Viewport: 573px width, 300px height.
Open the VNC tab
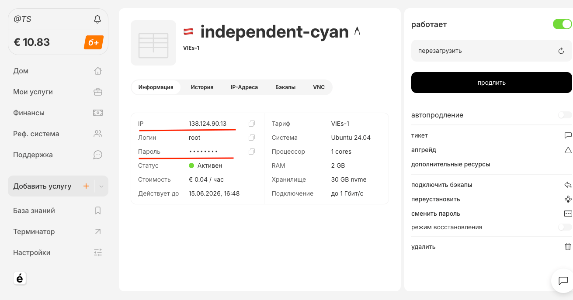(x=319, y=87)
